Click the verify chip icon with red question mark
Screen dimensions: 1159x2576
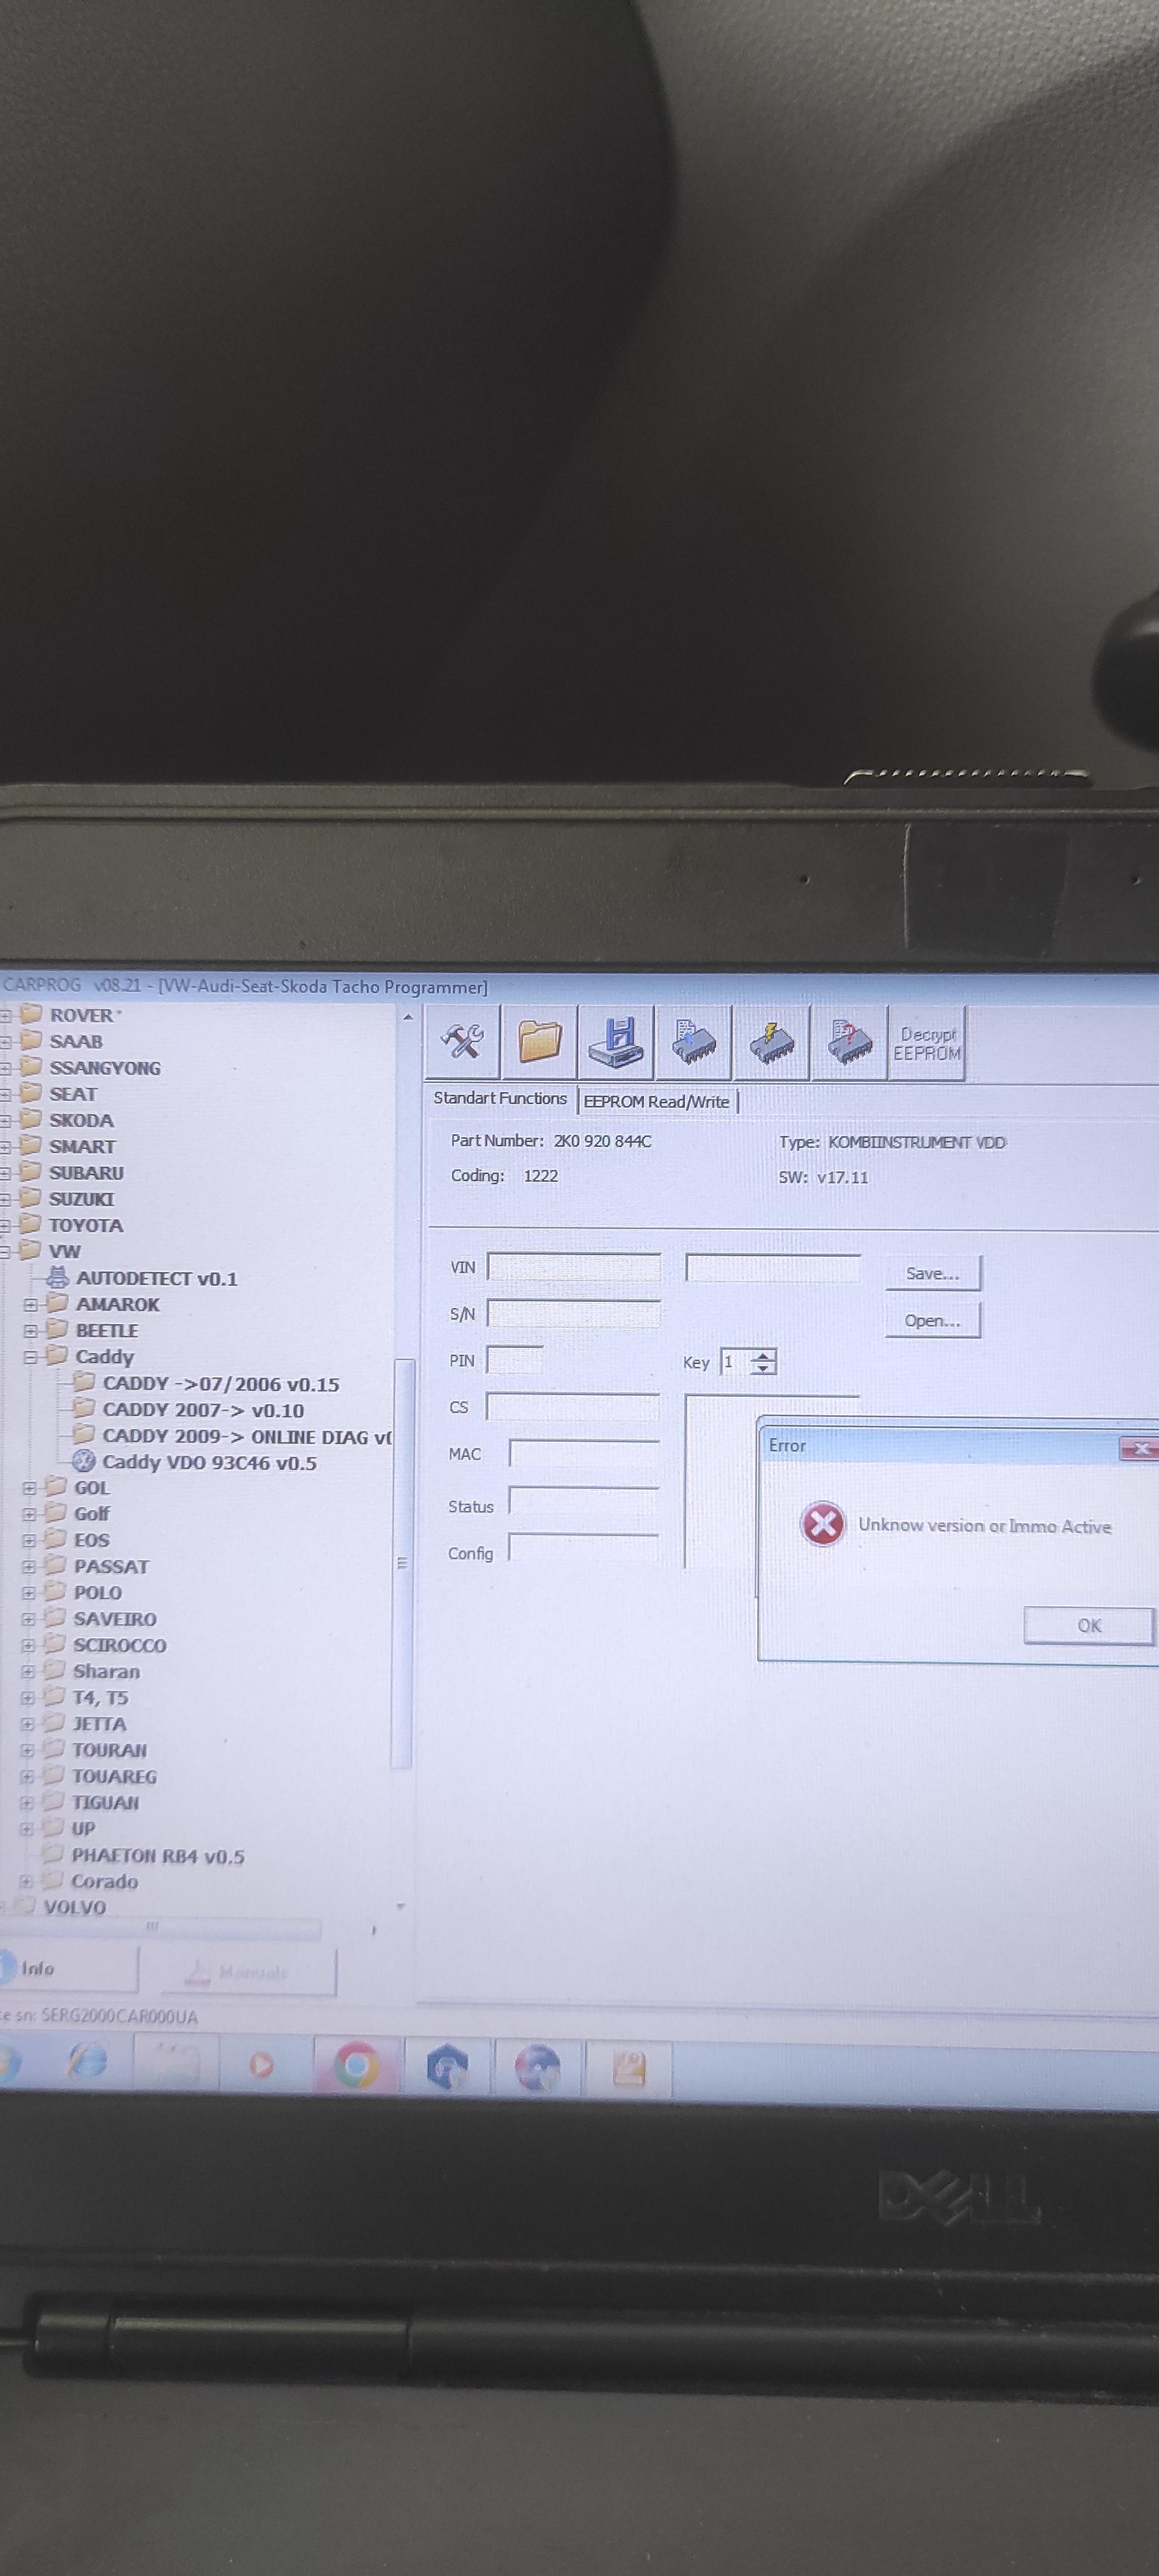point(849,1043)
